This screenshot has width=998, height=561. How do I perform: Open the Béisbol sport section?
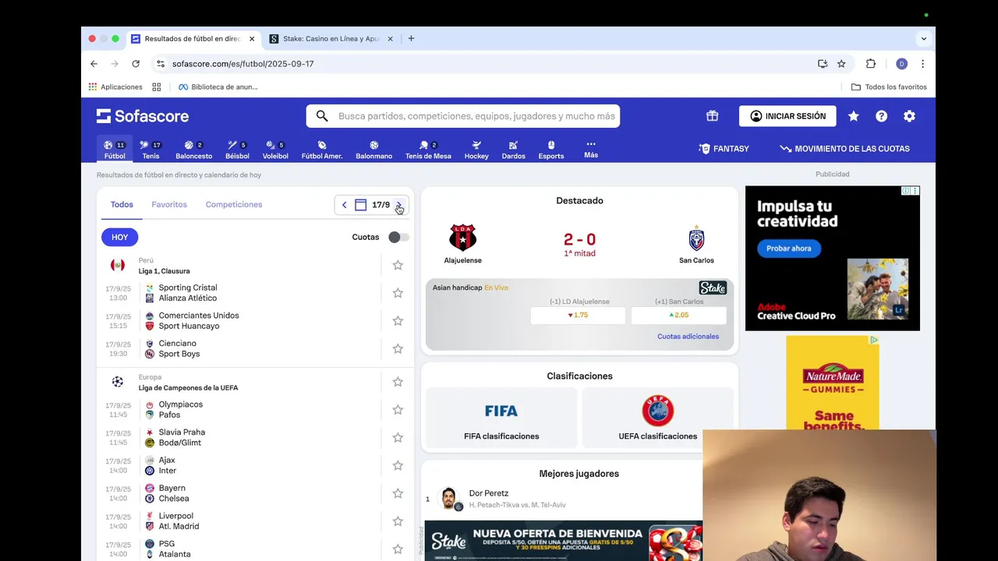coord(237,150)
